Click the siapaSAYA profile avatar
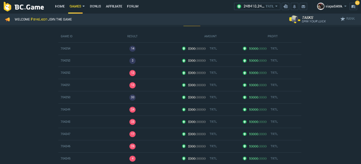The height and width of the screenshot is (164, 361). pos(321,6)
